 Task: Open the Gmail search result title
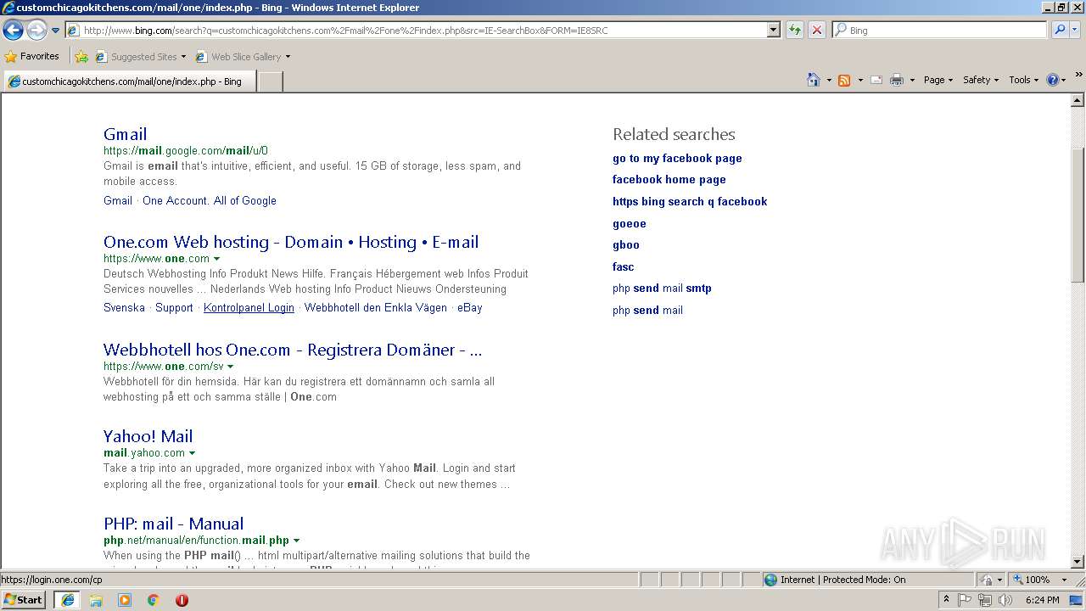[x=125, y=134]
